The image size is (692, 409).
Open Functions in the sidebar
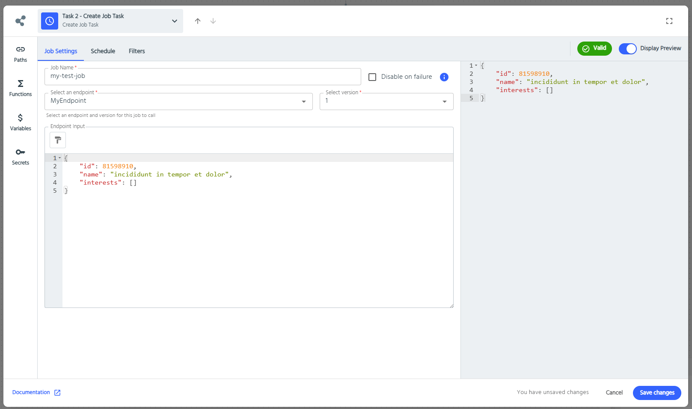(x=21, y=88)
